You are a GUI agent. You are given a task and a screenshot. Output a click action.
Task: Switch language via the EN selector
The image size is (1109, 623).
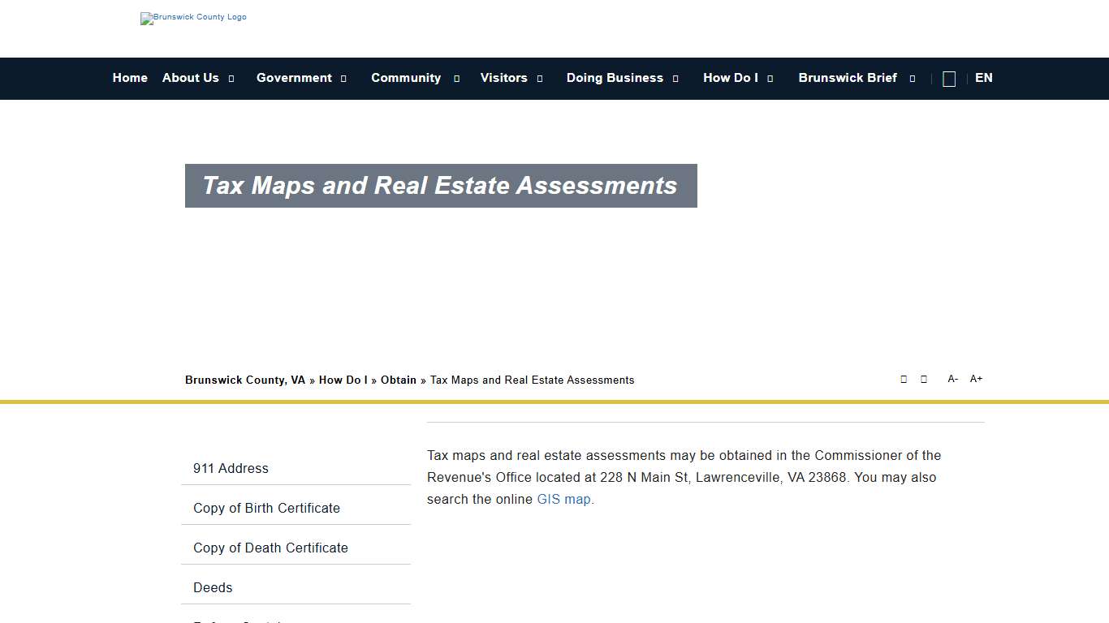point(983,78)
